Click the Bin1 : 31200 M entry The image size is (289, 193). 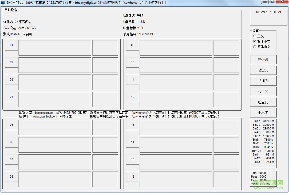[263, 121]
